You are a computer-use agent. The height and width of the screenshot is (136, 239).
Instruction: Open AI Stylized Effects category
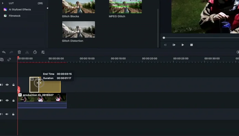20,10
